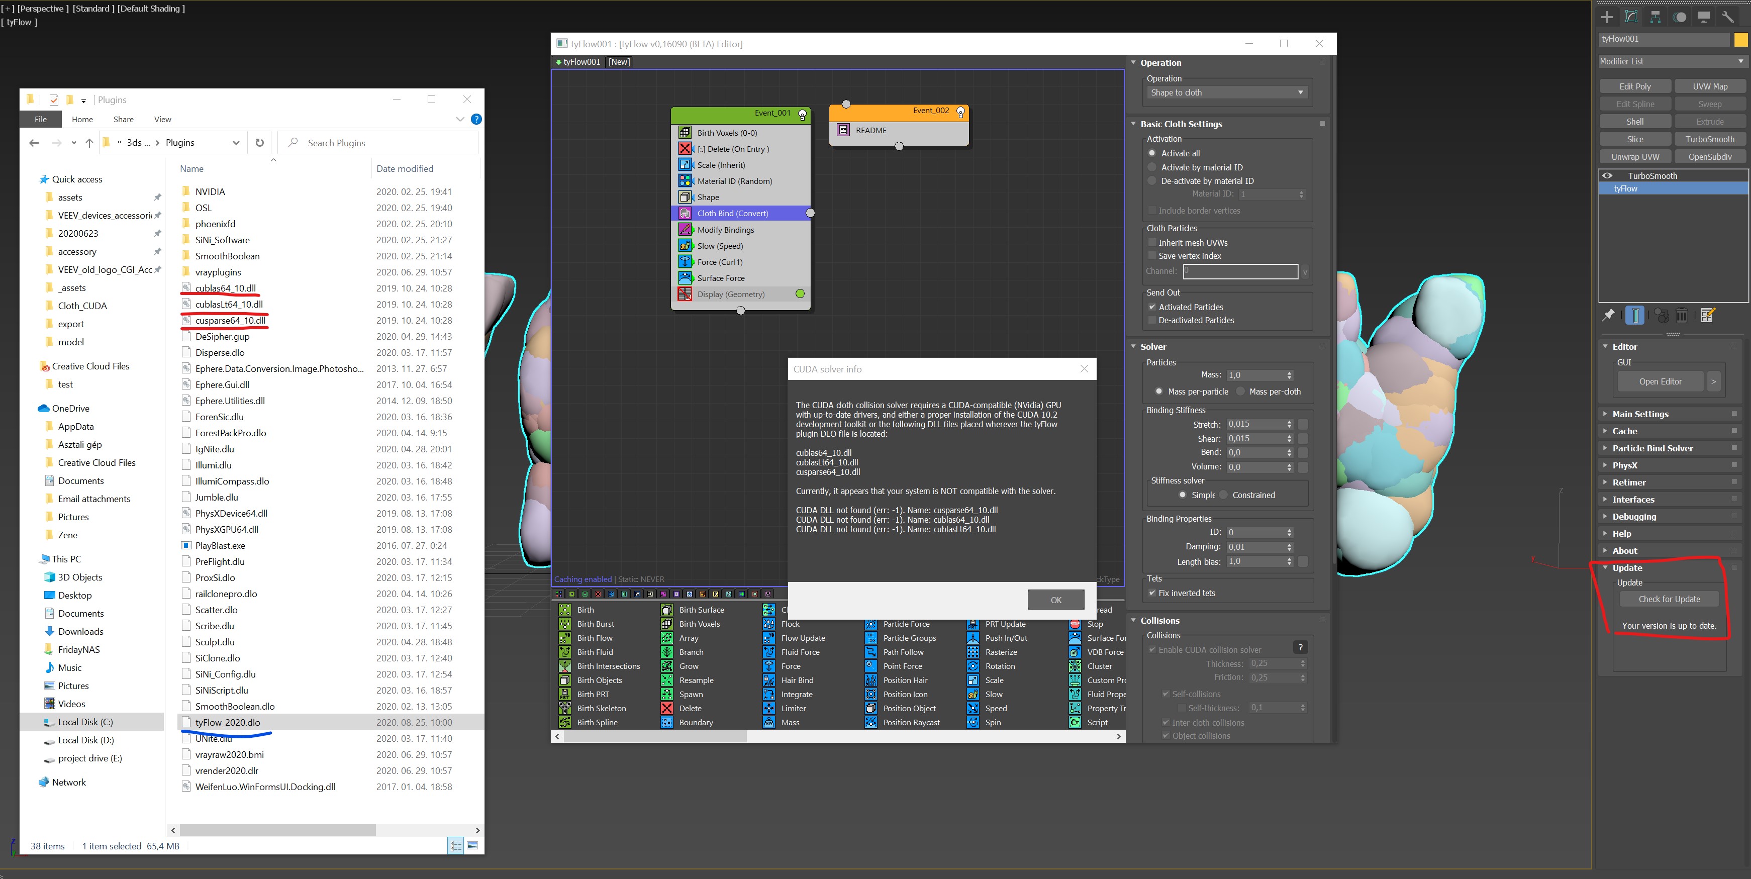Click the Force (Curl1) operator icon

[x=685, y=262]
